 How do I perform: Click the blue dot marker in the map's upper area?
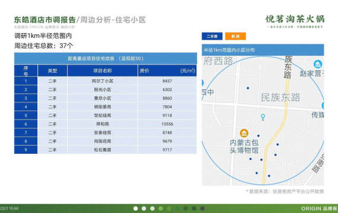(248, 88)
